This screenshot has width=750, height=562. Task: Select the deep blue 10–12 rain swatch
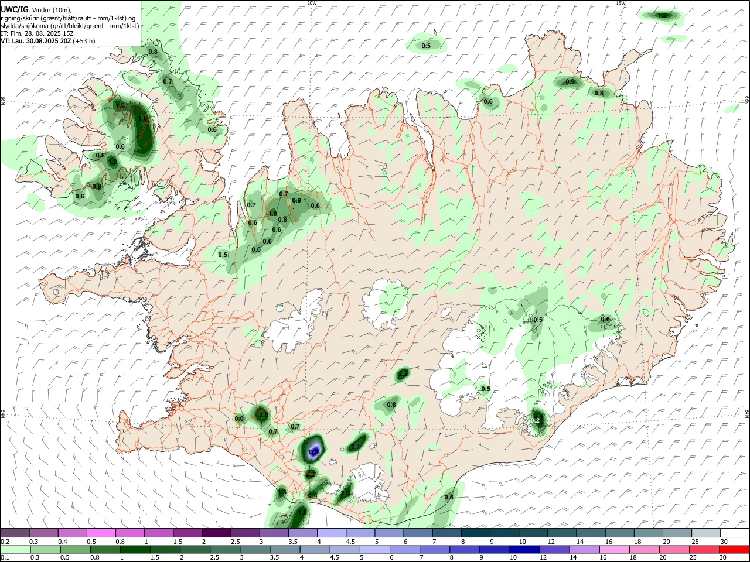[x=524, y=549]
